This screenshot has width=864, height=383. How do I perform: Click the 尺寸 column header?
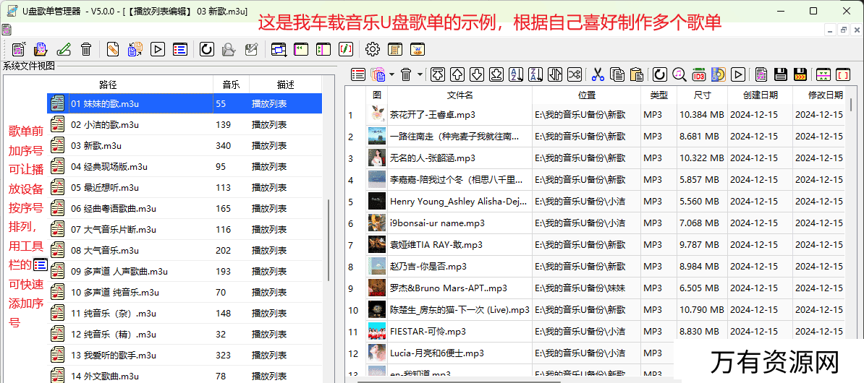tap(701, 95)
